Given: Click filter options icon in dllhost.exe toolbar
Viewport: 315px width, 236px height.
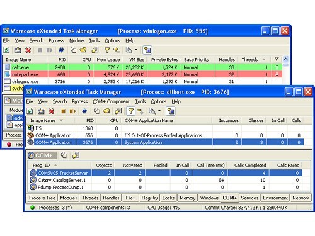Looking at the screenshot, I should coord(140,111).
